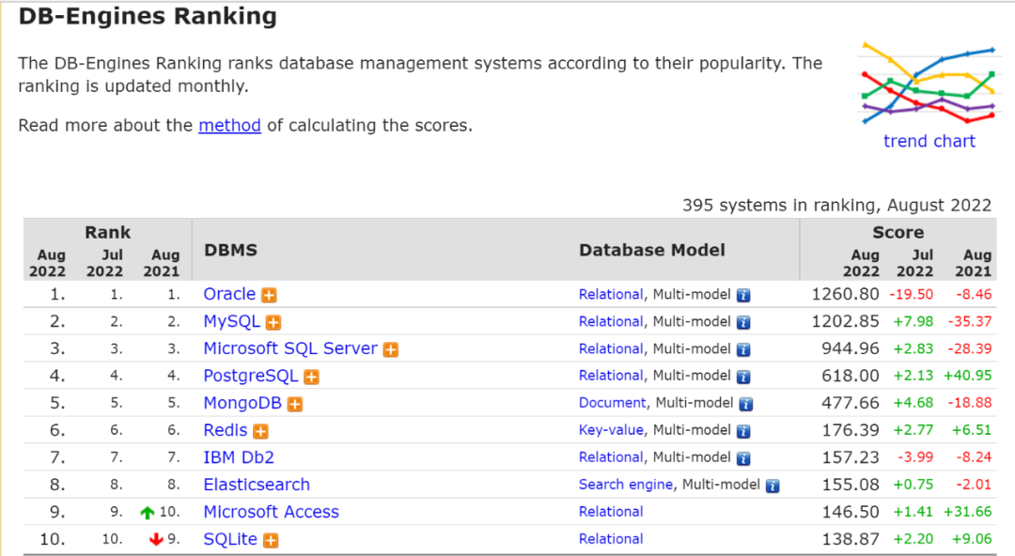The height and width of the screenshot is (556, 1015).
Task: Click the green up arrow in Microsoft Access row
Action: point(148,513)
